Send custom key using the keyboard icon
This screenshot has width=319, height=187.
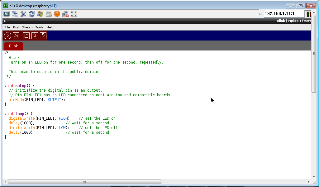pyautogui.click(x=49, y=14)
